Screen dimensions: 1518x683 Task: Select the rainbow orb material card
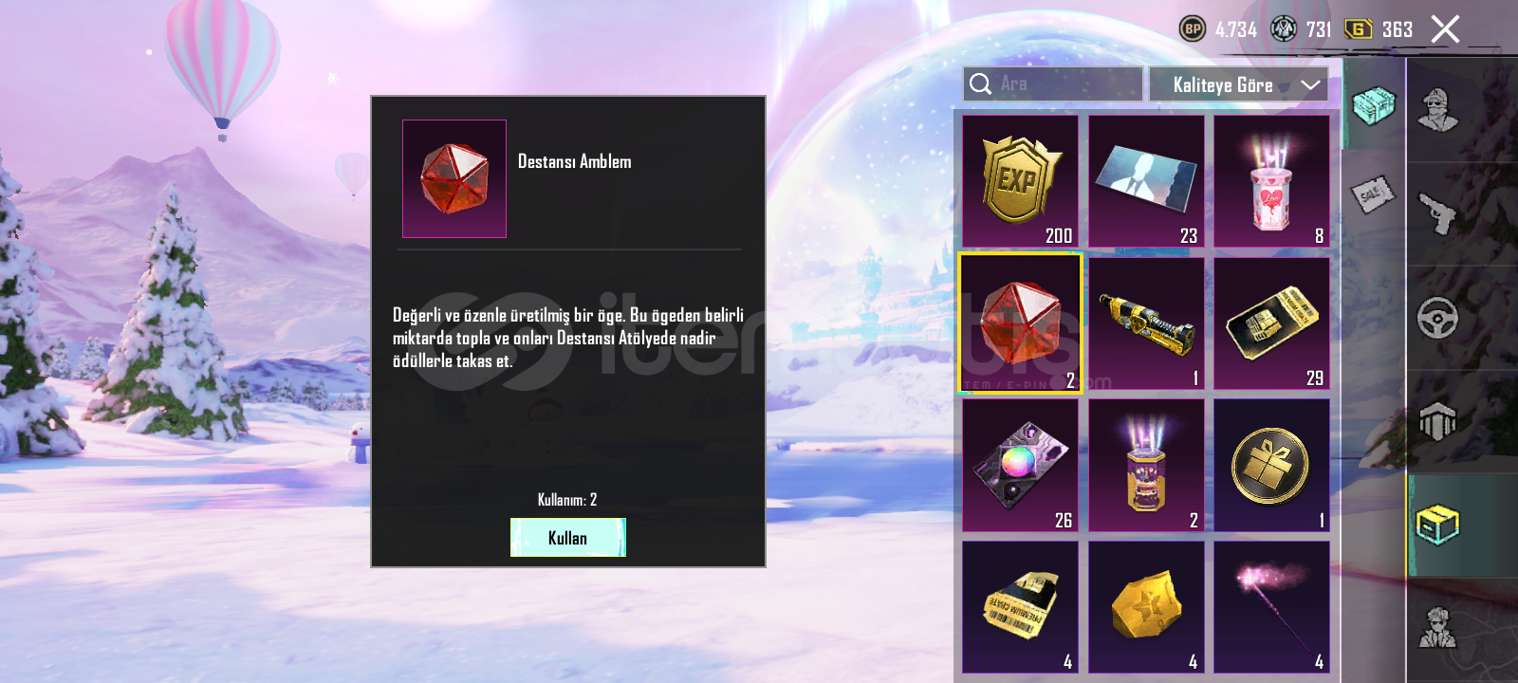[x=1020, y=465]
